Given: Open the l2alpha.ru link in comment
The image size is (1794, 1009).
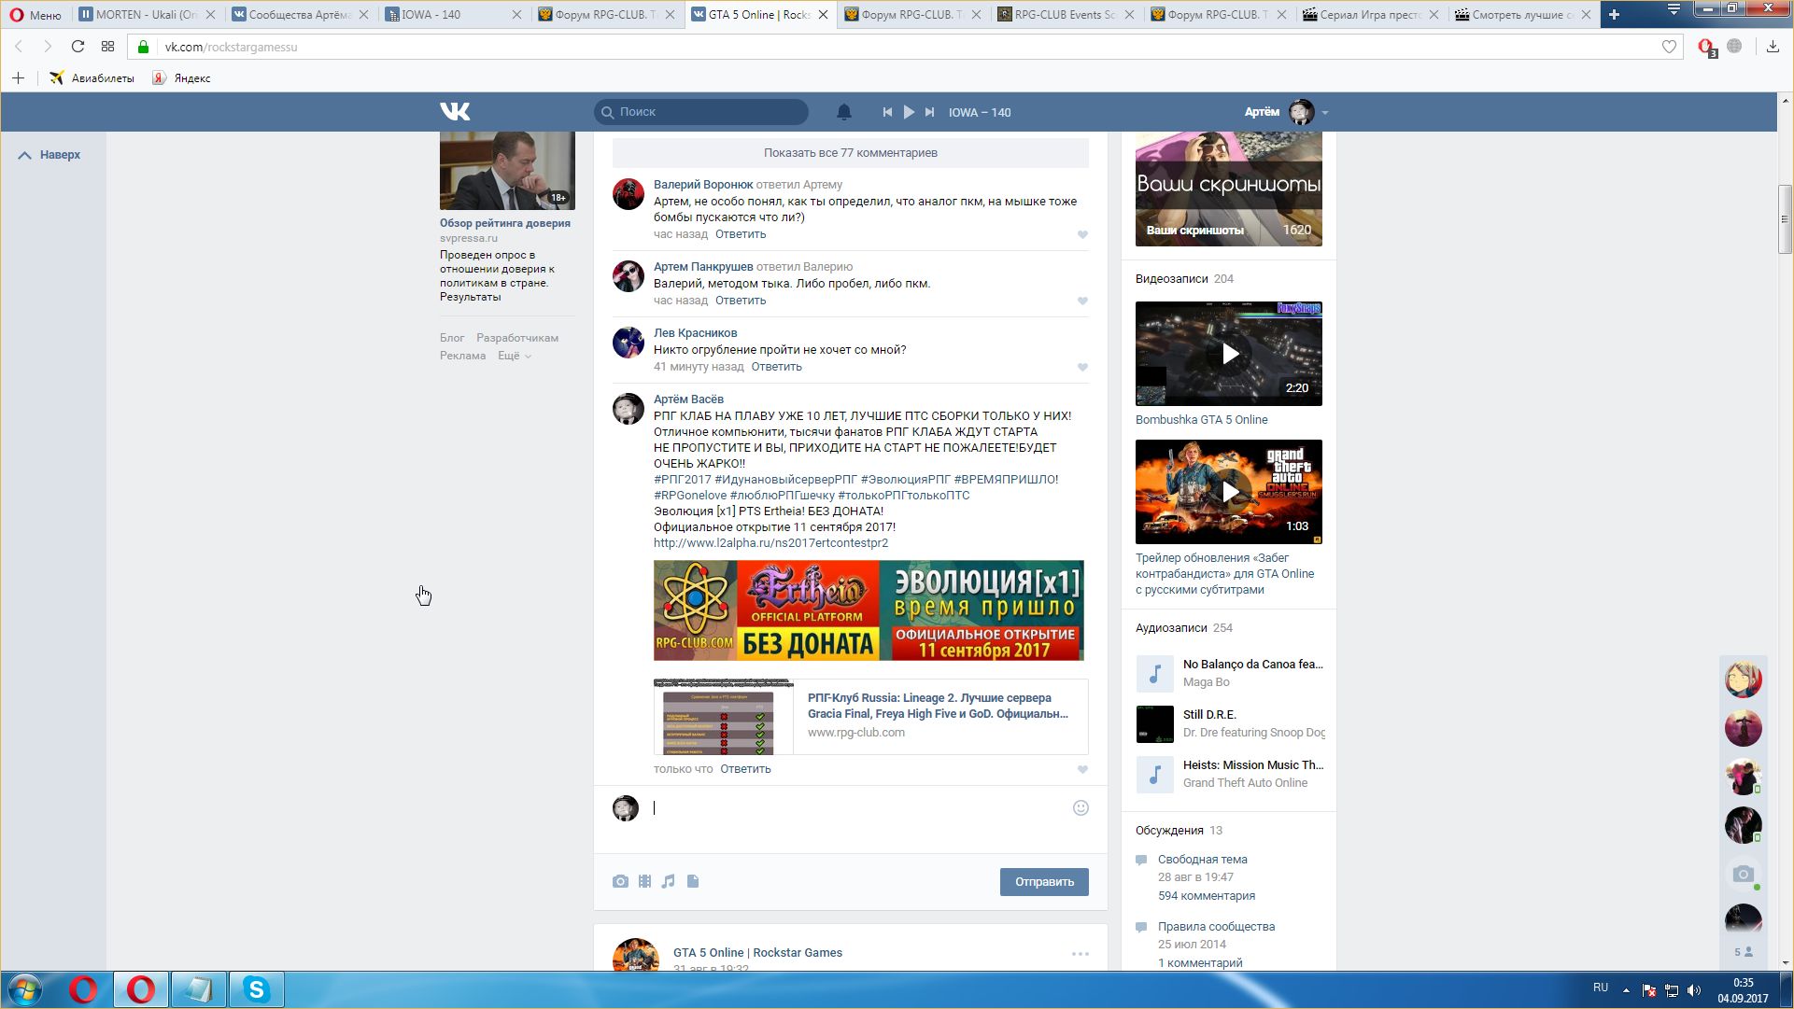Looking at the screenshot, I should pyautogui.click(x=770, y=543).
